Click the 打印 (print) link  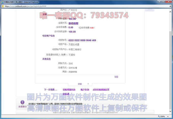[x=116, y=77]
